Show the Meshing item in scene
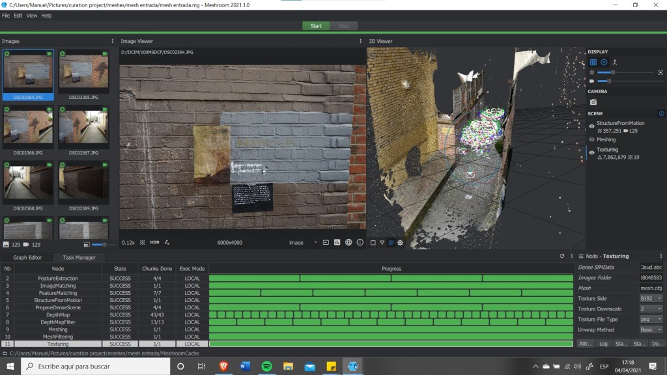Viewport: 667px width, 375px height. tap(591, 139)
